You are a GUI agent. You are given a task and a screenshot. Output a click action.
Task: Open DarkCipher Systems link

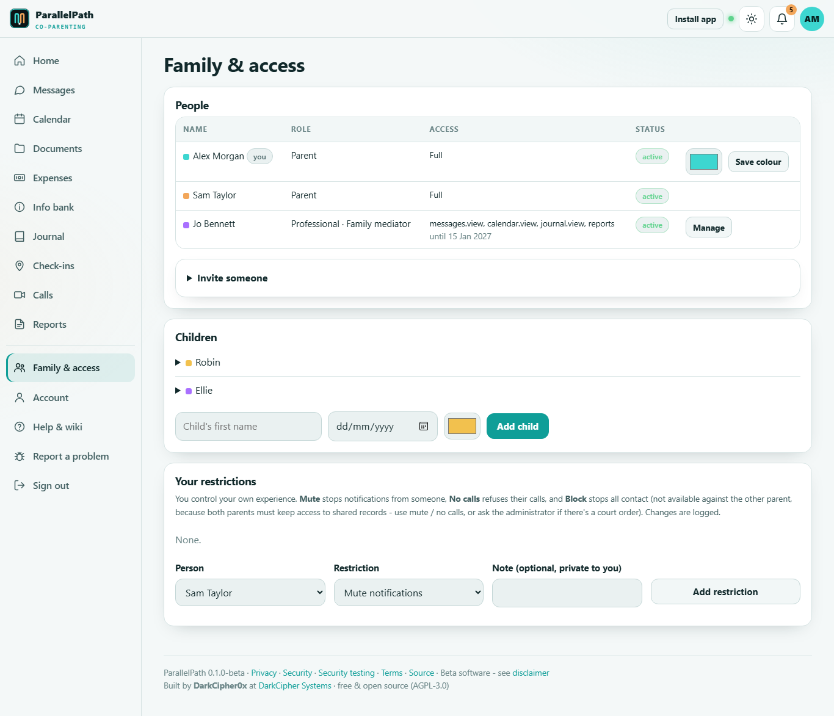coord(295,685)
